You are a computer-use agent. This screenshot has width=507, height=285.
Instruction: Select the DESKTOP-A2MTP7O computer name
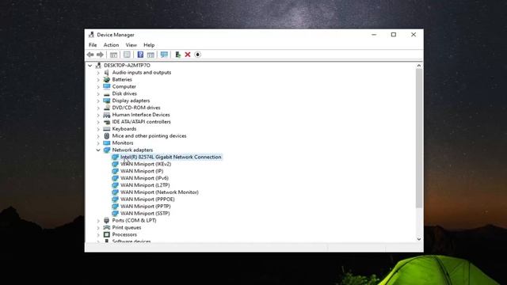pos(127,65)
